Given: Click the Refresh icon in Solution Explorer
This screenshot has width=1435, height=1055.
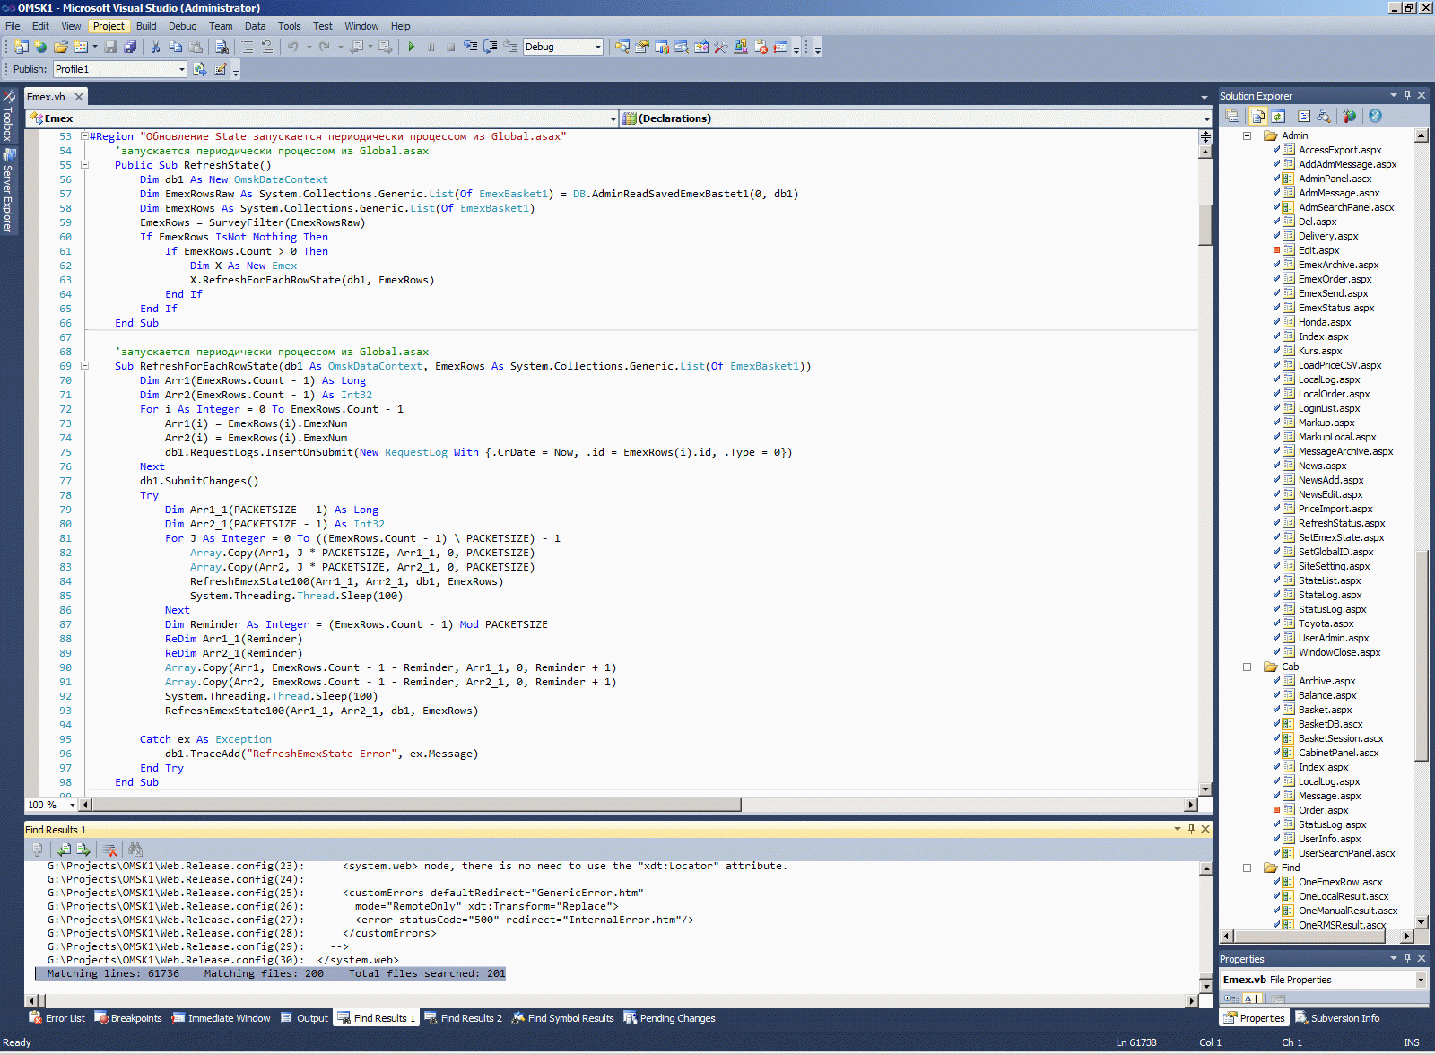Looking at the screenshot, I should coord(1278,116).
